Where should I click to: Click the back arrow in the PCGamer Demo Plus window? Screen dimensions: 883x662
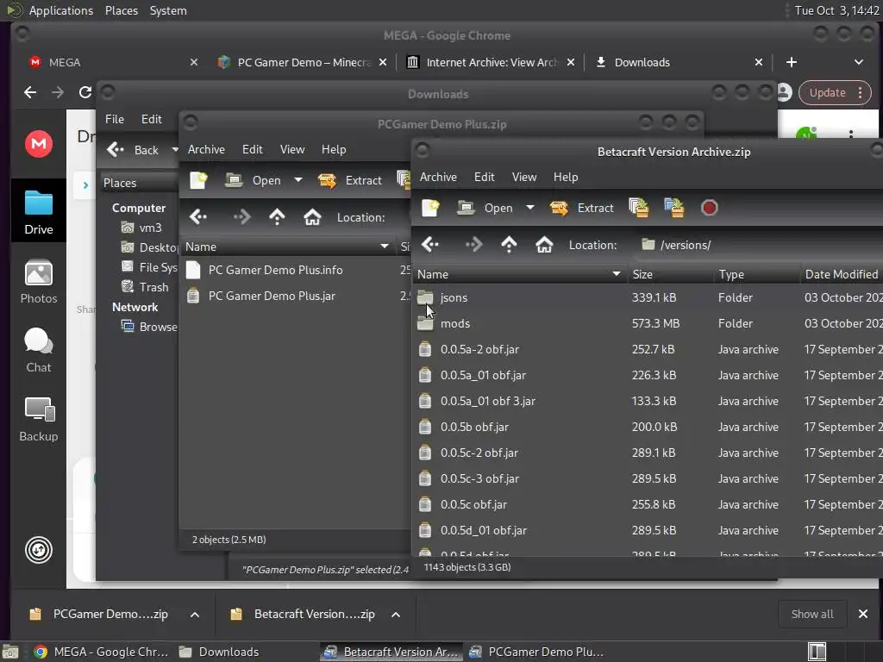pos(198,216)
